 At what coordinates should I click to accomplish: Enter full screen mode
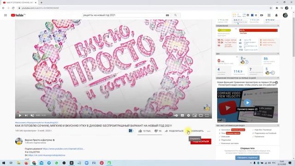coord(207,115)
